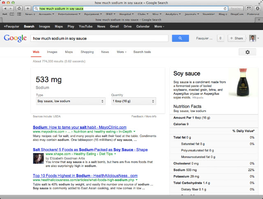Open Drive in Google bar

[x=128, y=26]
